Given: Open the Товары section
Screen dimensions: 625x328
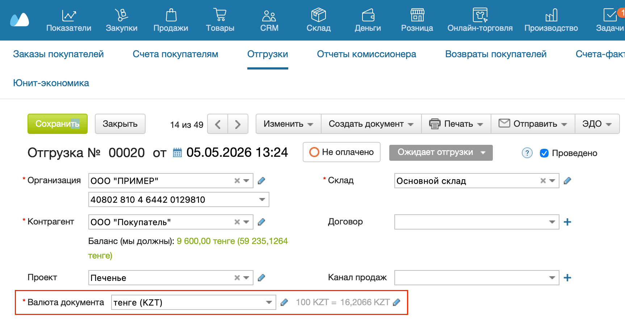Looking at the screenshot, I should [220, 21].
